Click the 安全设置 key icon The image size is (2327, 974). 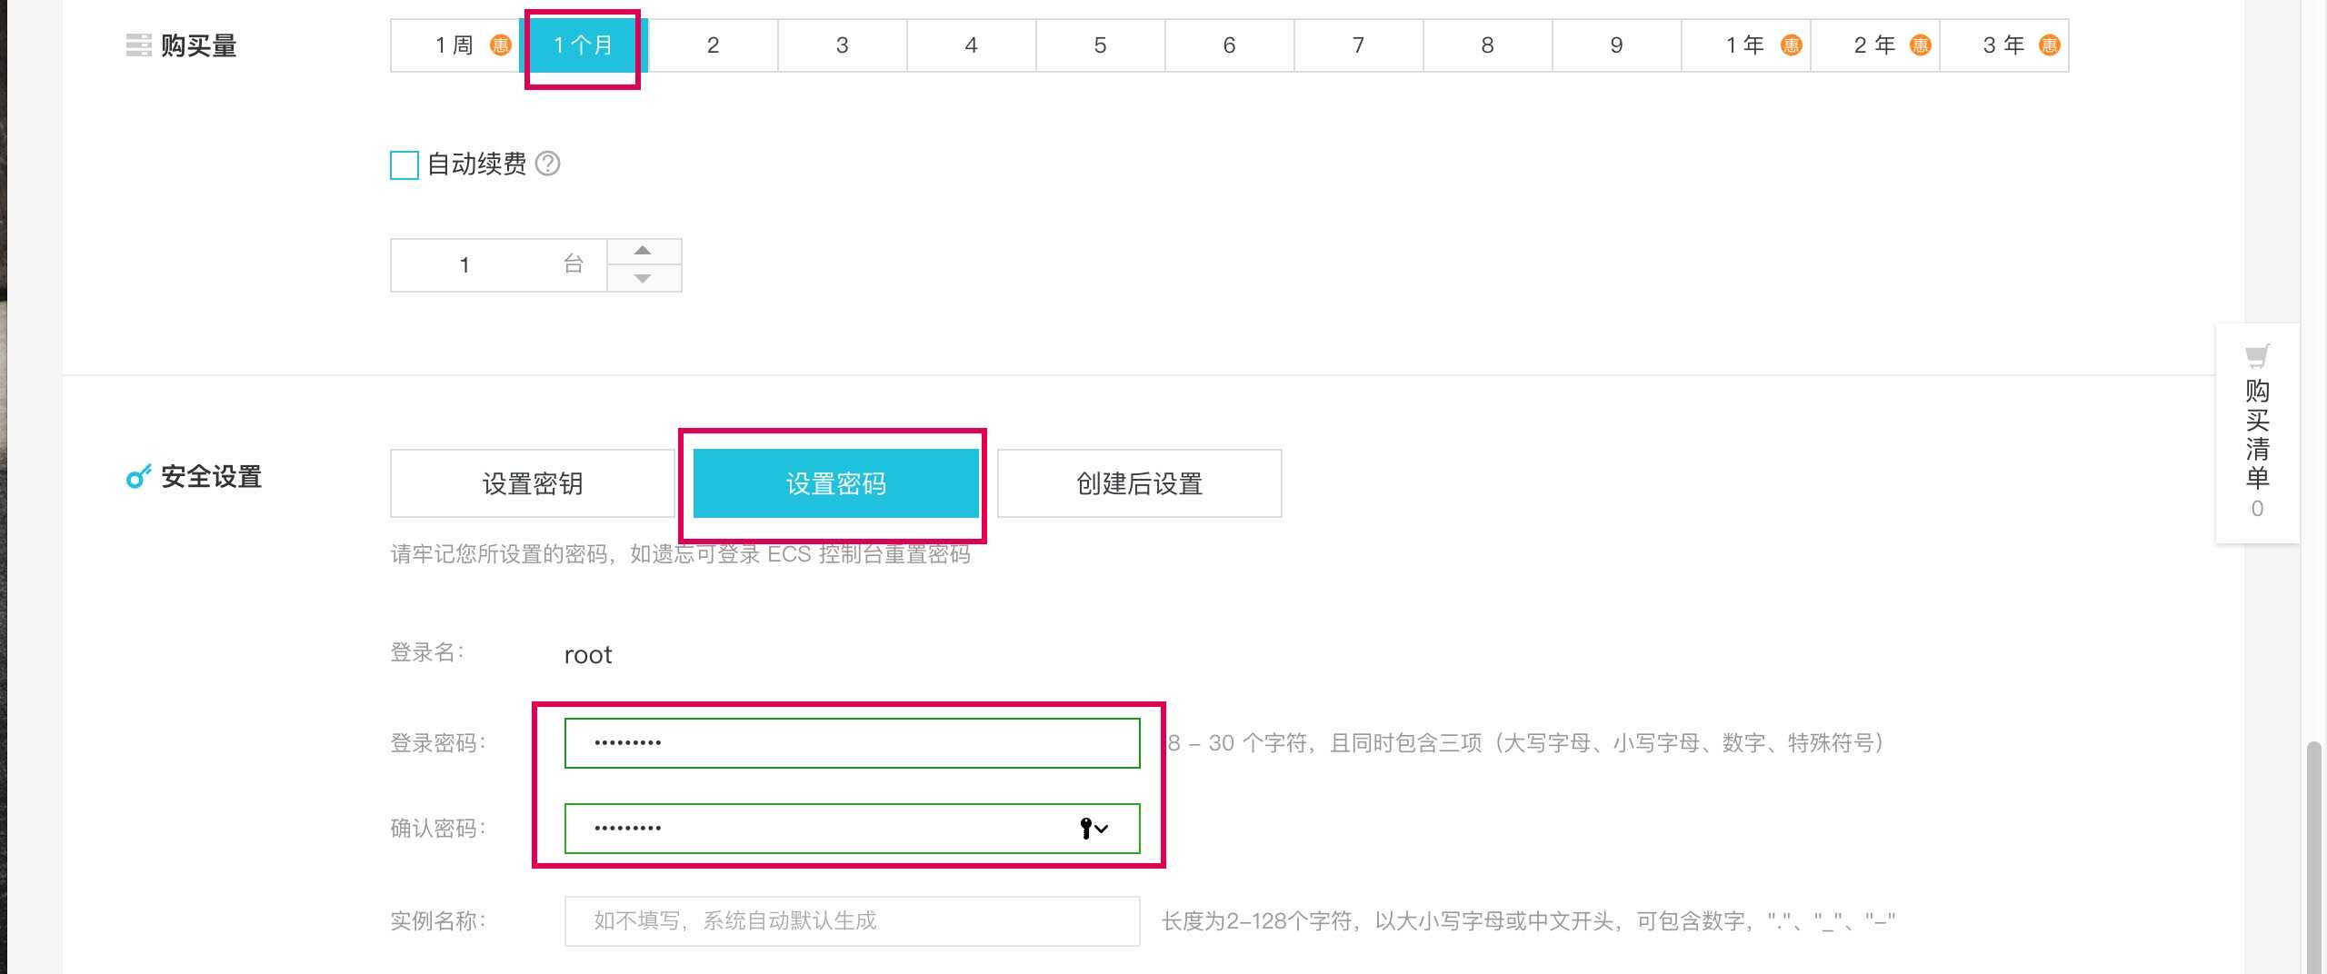click(x=138, y=476)
